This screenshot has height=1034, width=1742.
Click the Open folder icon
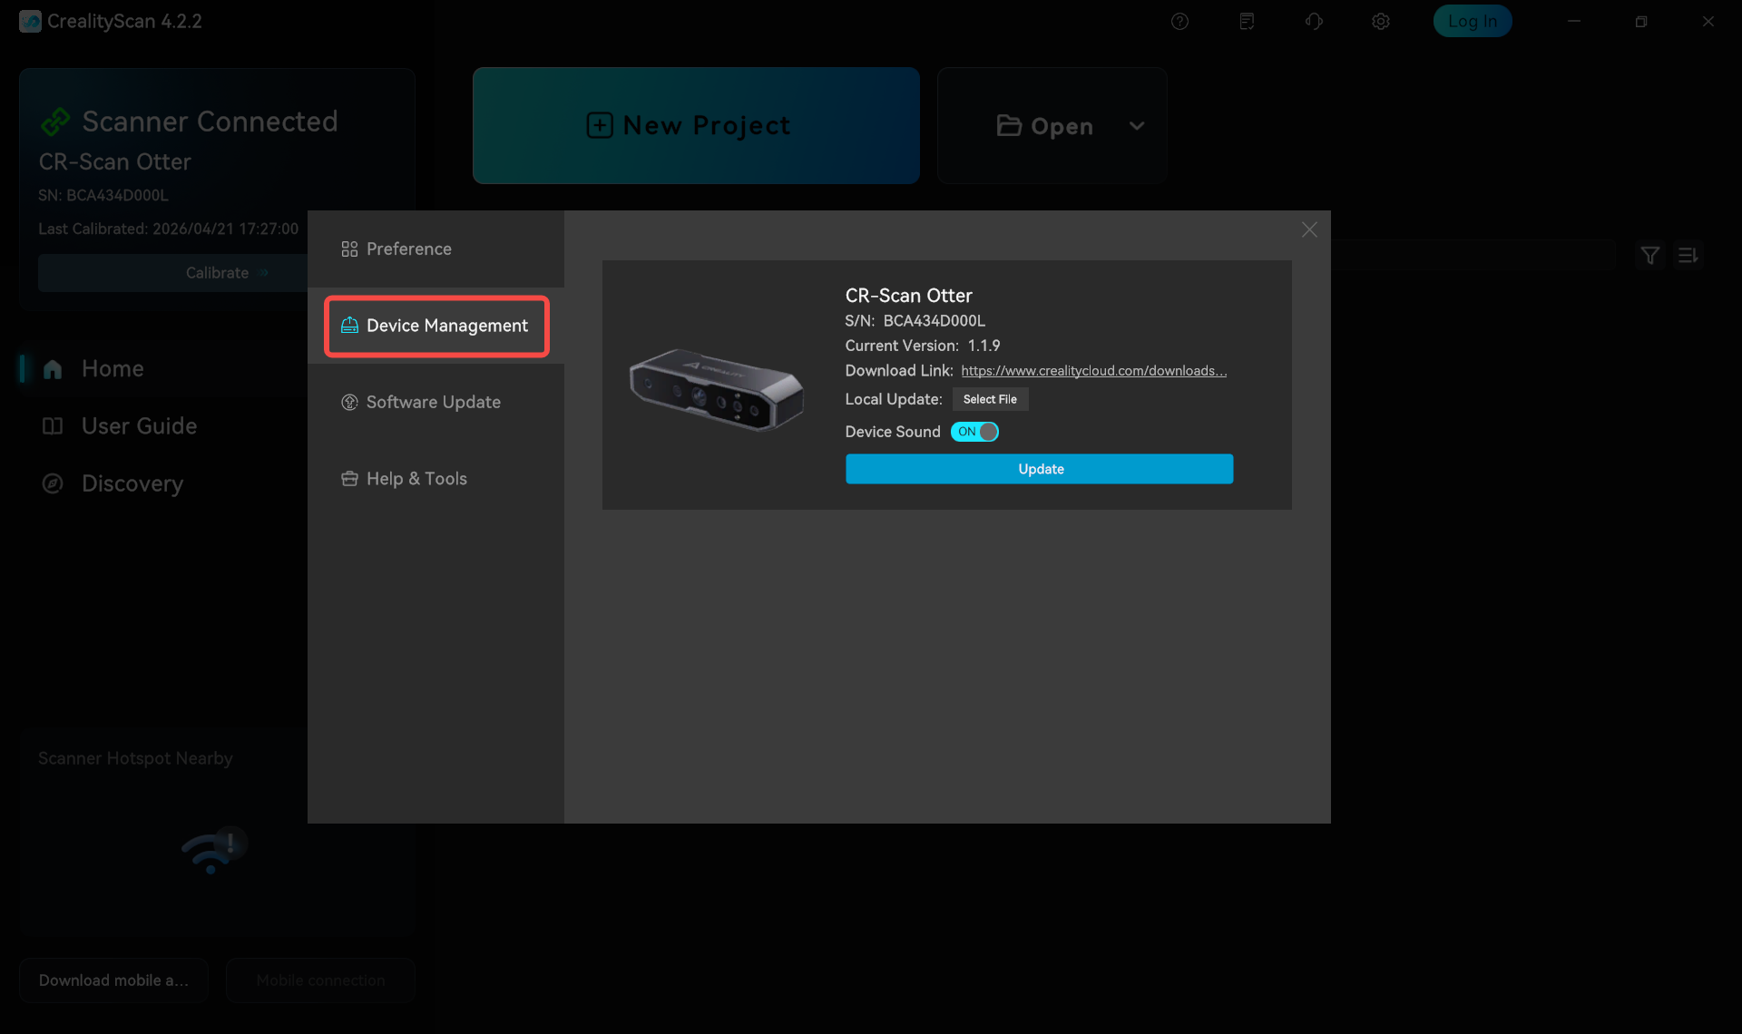pyautogui.click(x=1009, y=125)
